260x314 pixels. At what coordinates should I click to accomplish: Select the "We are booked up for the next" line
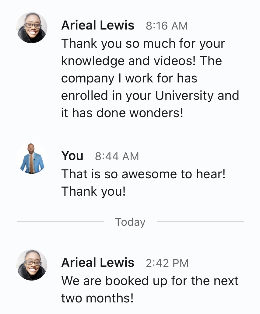(x=150, y=281)
